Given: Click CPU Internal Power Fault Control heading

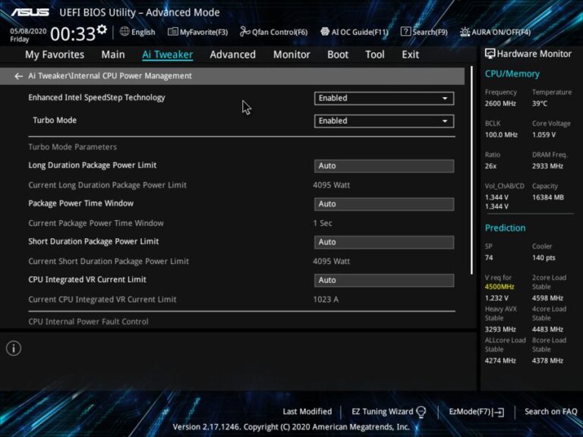Looking at the screenshot, I should point(89,322).
